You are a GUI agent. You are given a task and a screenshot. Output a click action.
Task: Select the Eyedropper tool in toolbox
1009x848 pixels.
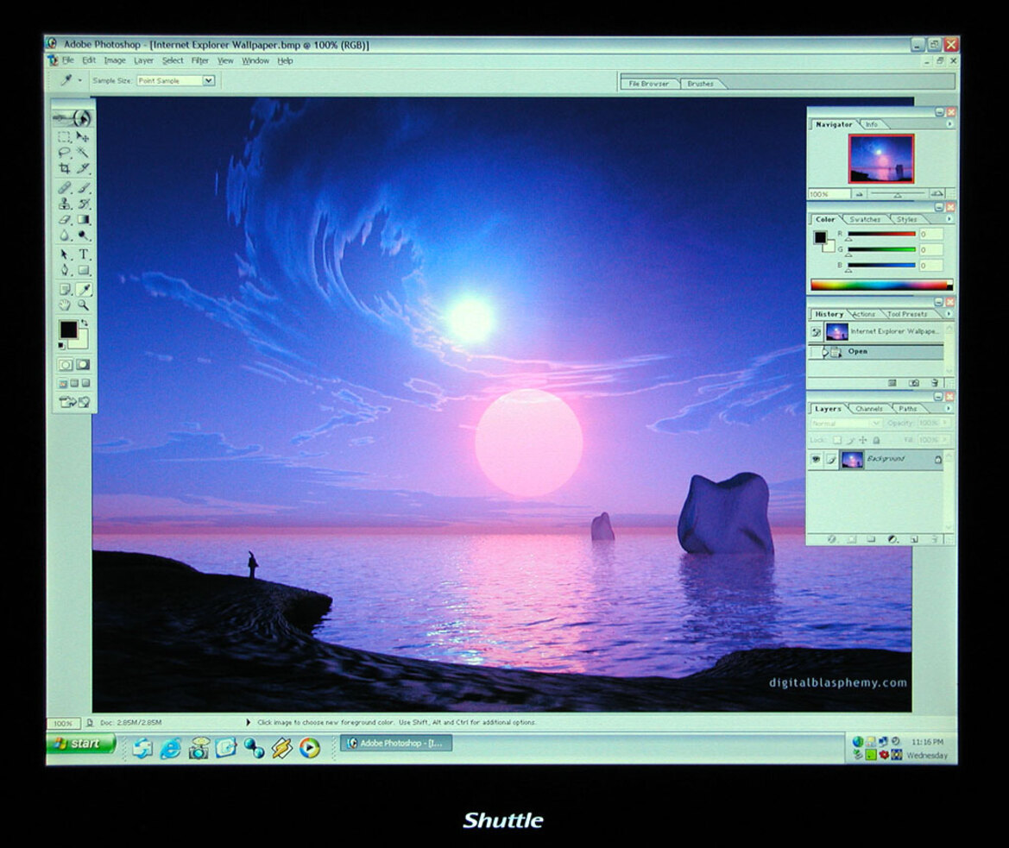pos(84,289)
